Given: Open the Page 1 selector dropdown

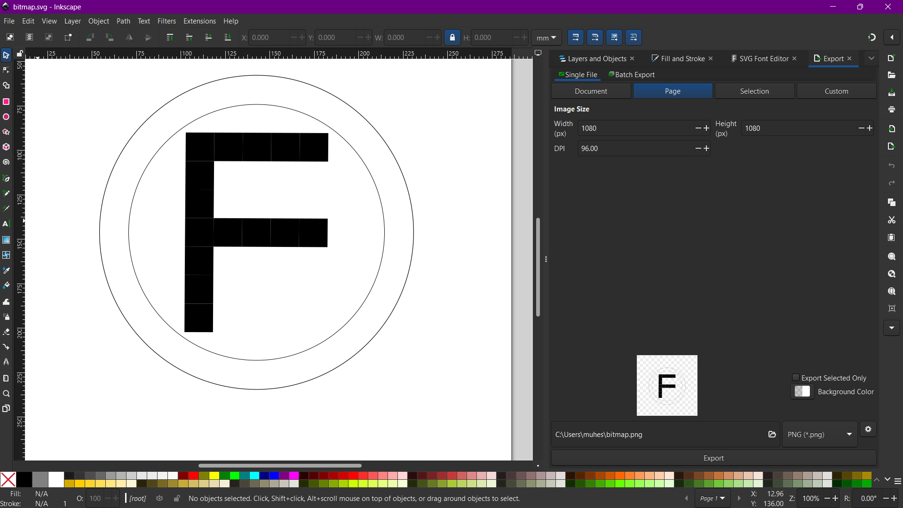Looking at the screenshot, I should (x=713, y=499).
